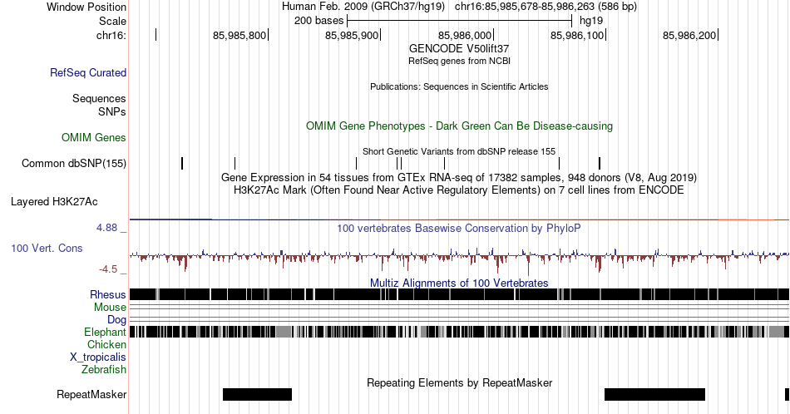
Task: Click the left RepeatMasker black block
Action: point(258,394)
